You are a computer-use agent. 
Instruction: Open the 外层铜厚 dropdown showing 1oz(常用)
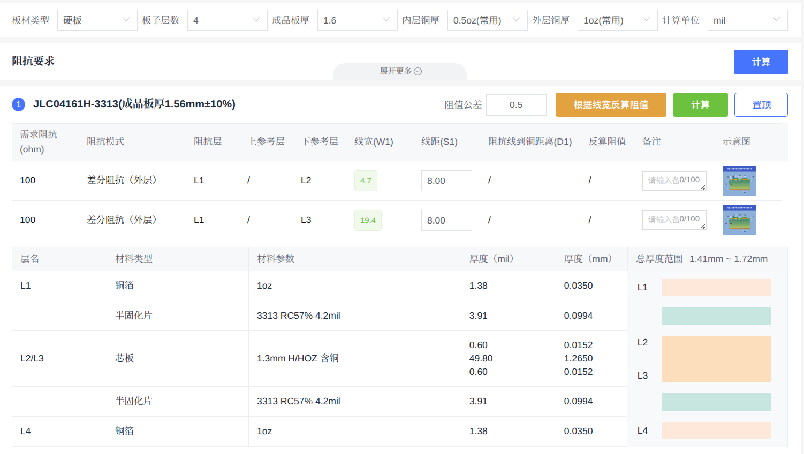tap(617, 20)
